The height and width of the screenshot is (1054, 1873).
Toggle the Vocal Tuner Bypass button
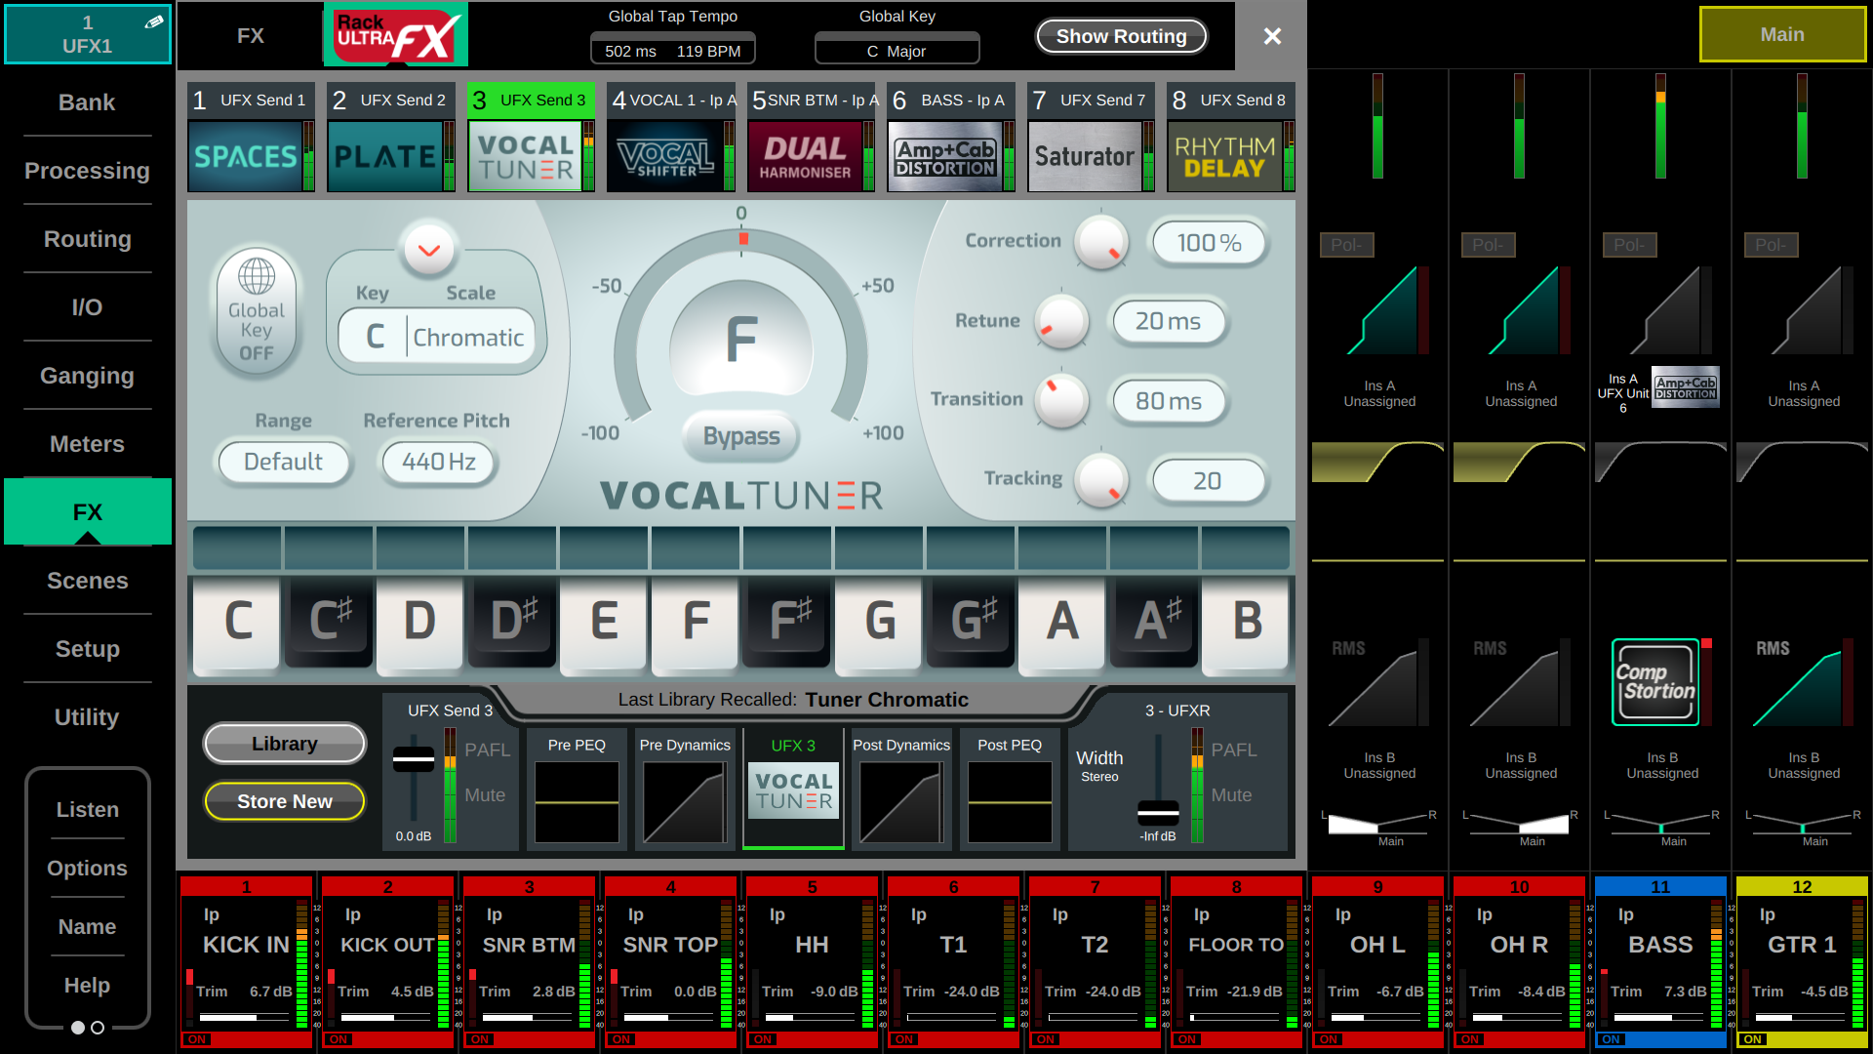click(741, 436)
